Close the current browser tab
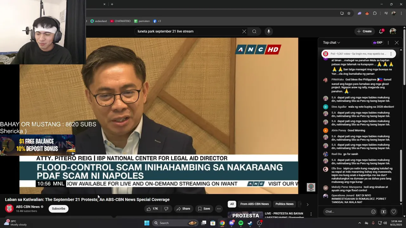 tap(104, 4)
